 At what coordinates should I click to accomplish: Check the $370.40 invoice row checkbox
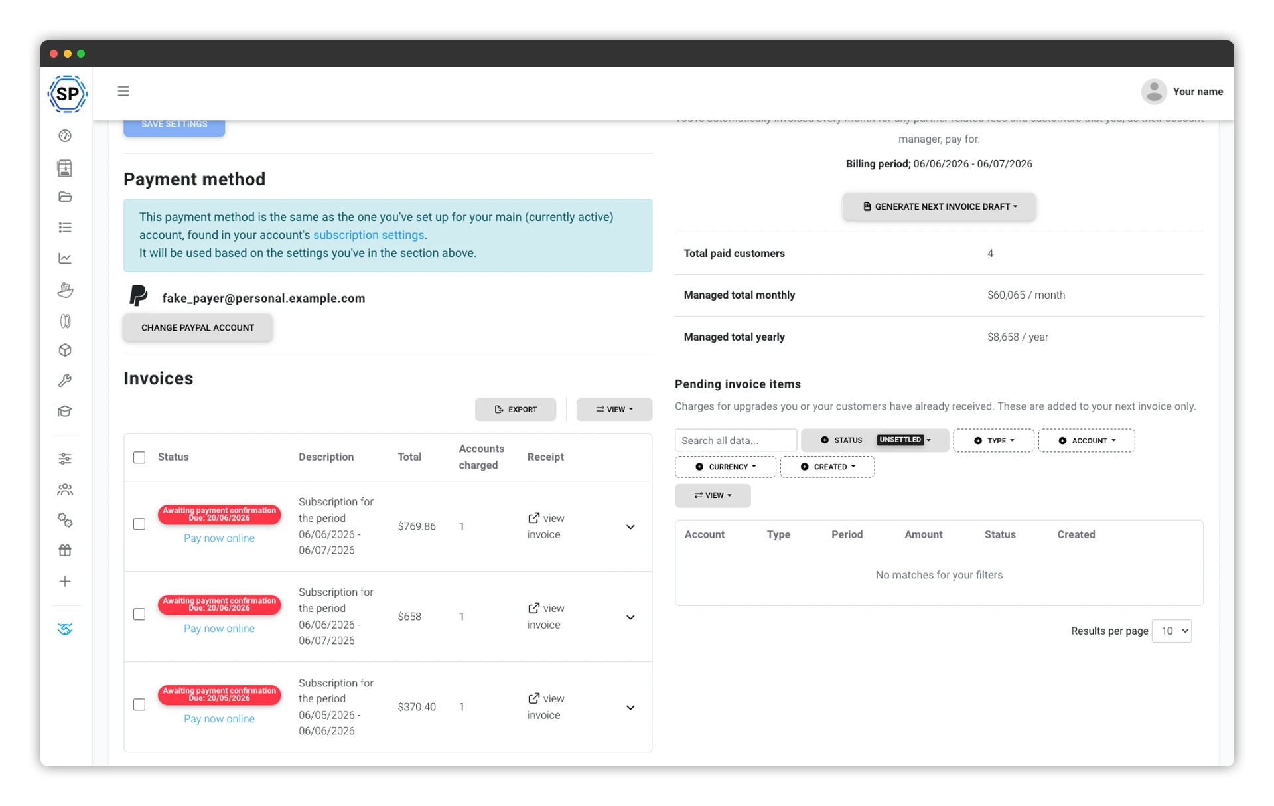[139, 705]
